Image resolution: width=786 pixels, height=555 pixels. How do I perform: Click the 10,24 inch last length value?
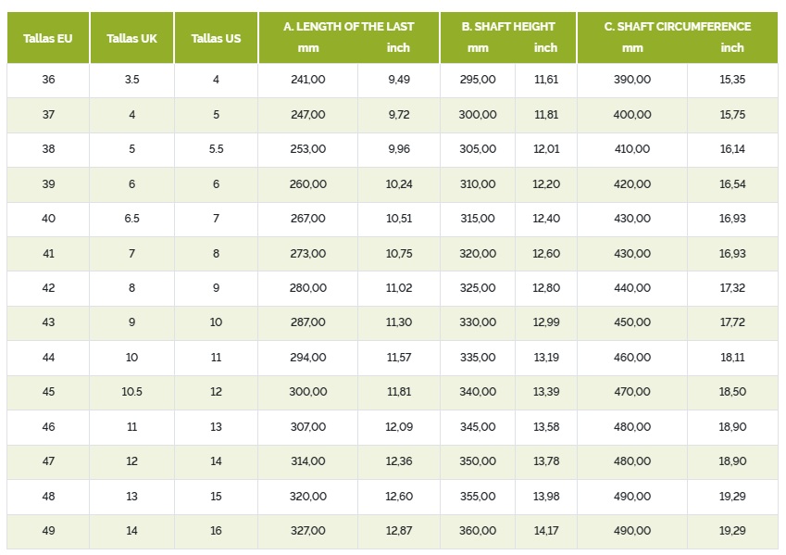point(399,184)
